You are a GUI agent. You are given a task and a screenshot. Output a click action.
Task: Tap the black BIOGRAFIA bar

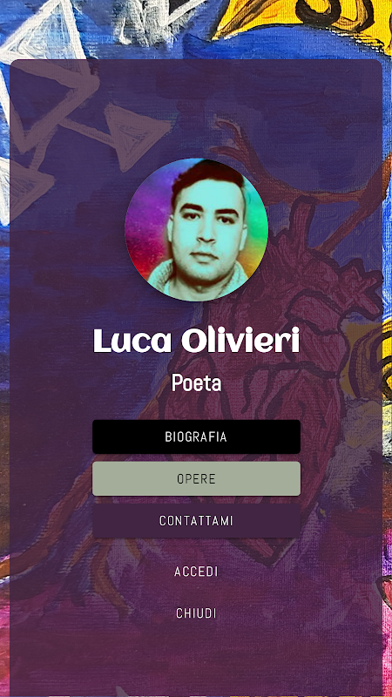197,436
